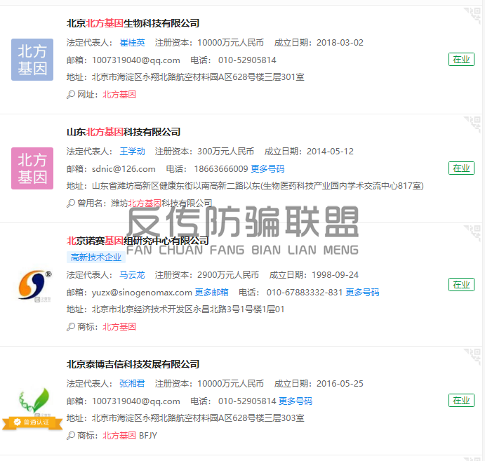Open 山东北方基因科技有限公司 company page
This screenshot has height=461, width=485.
[x=124, y=132]
